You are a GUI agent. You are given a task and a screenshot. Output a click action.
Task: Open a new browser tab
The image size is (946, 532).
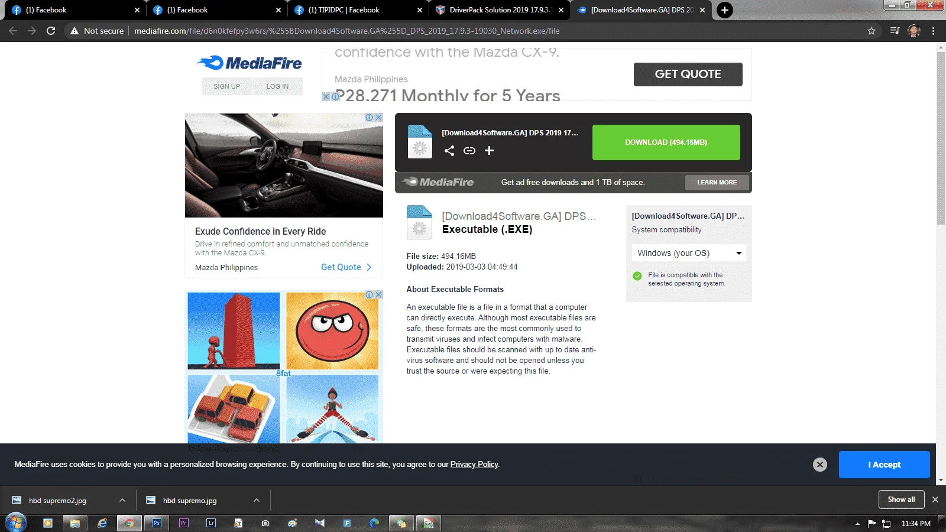tap(724, 10)
